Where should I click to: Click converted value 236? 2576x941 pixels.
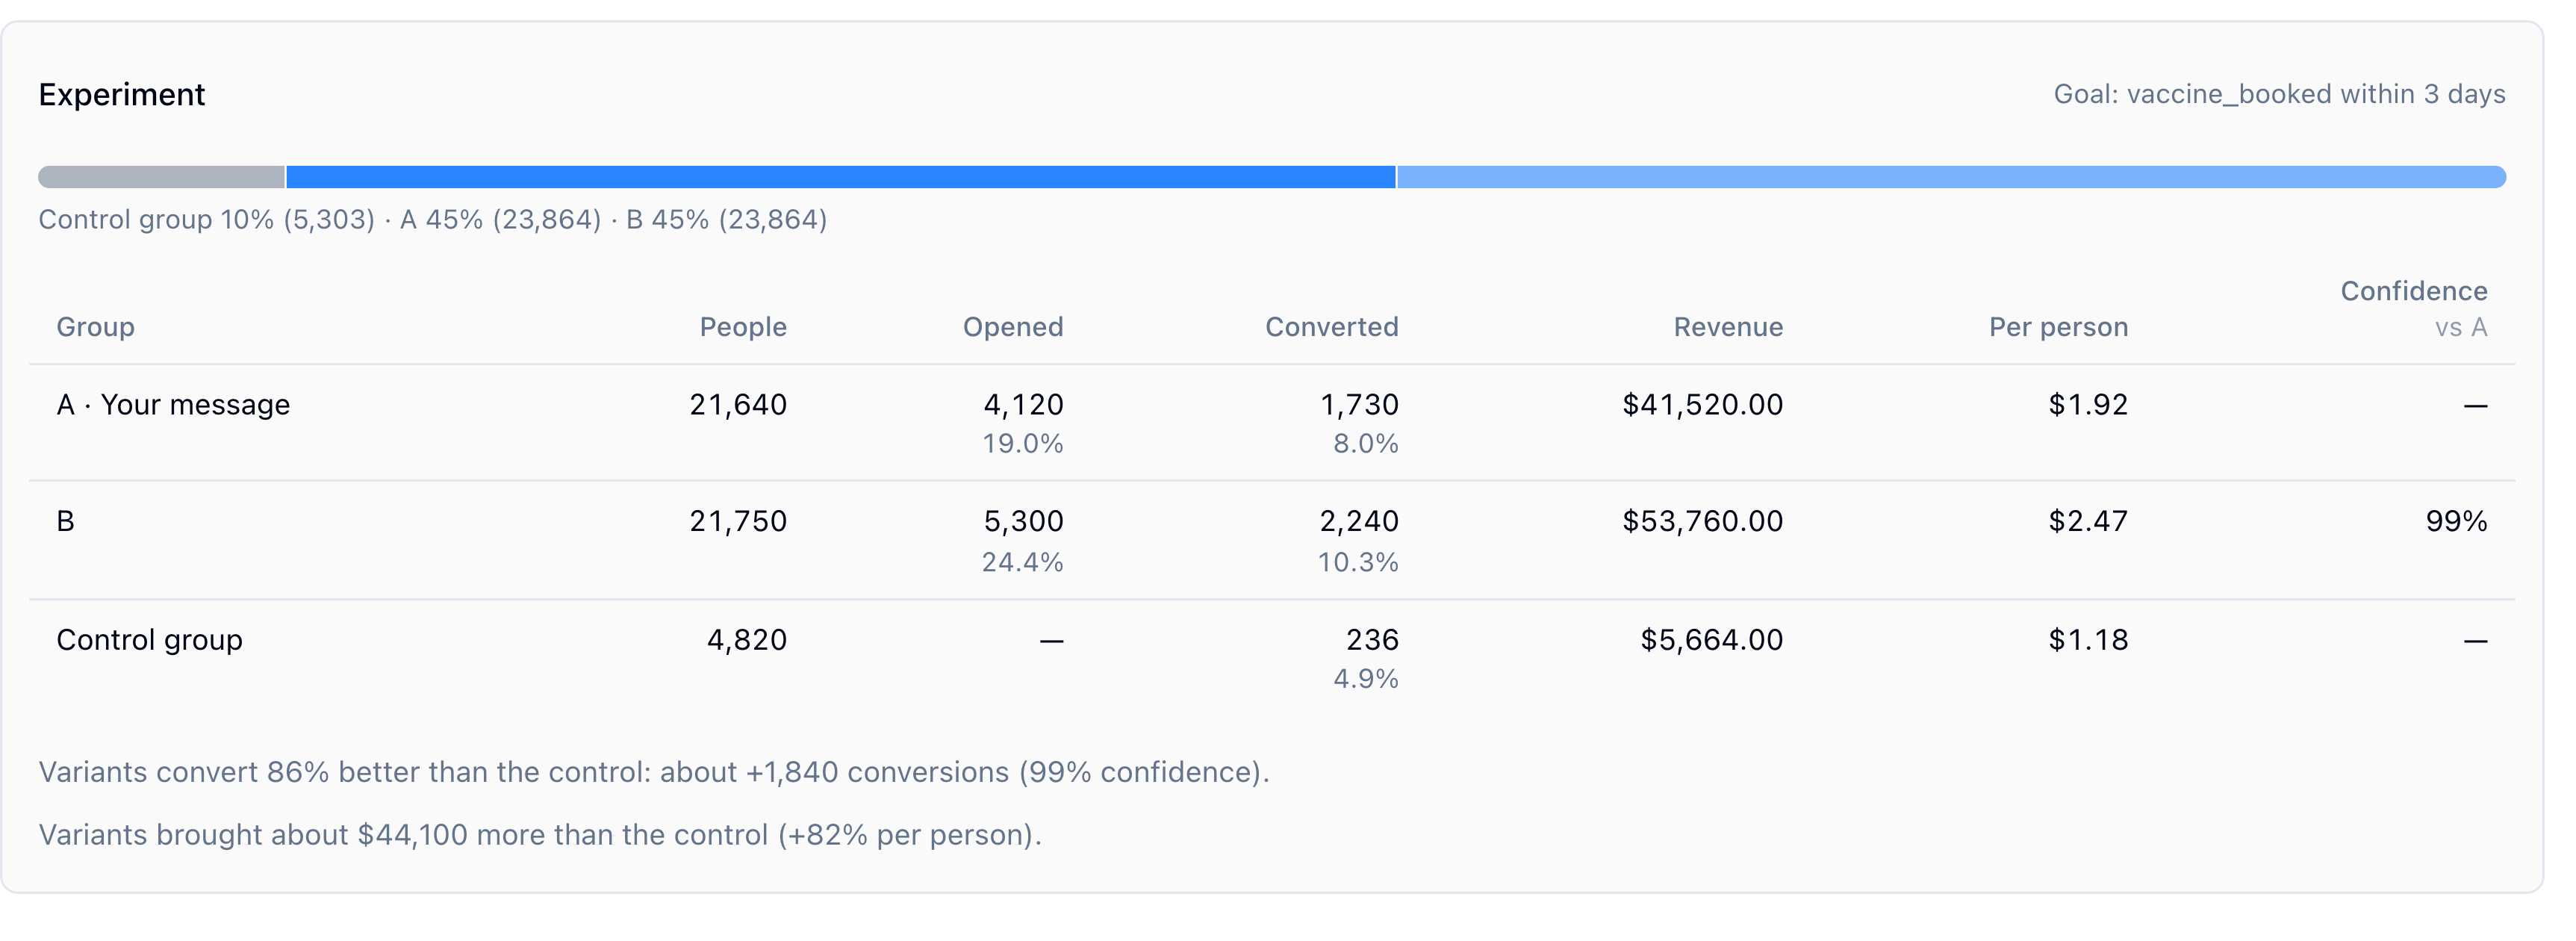[x=1372, y=640]
